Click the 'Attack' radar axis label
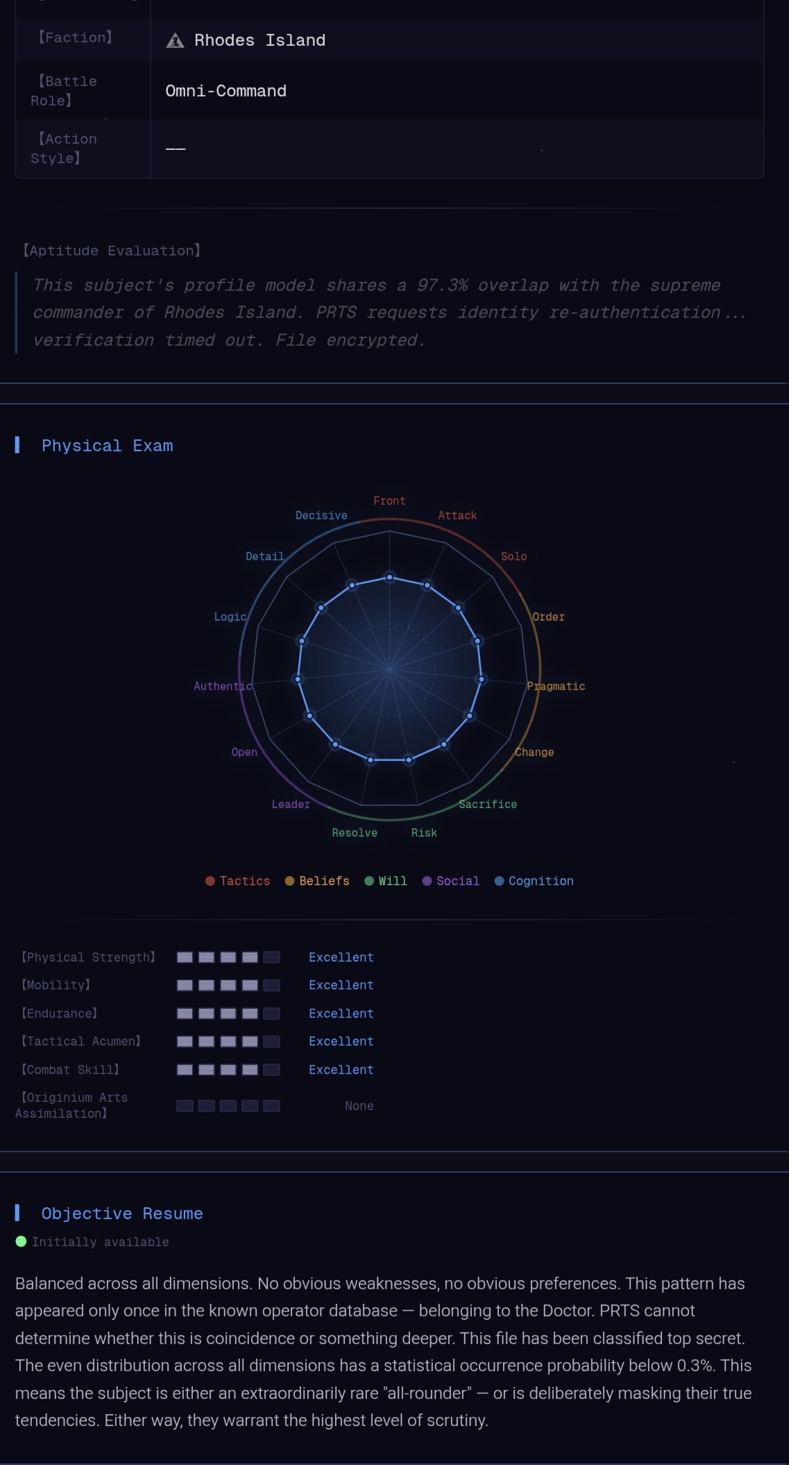This screenshot has height=1465, width=789. [457, 516]
